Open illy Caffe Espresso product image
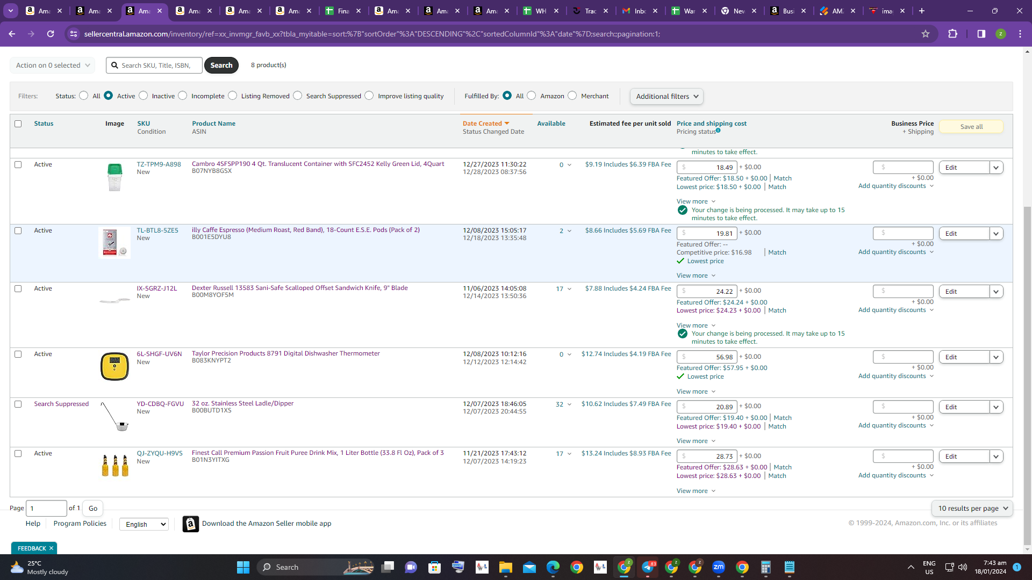This screenshot has height=580, width=1032. 114,243
